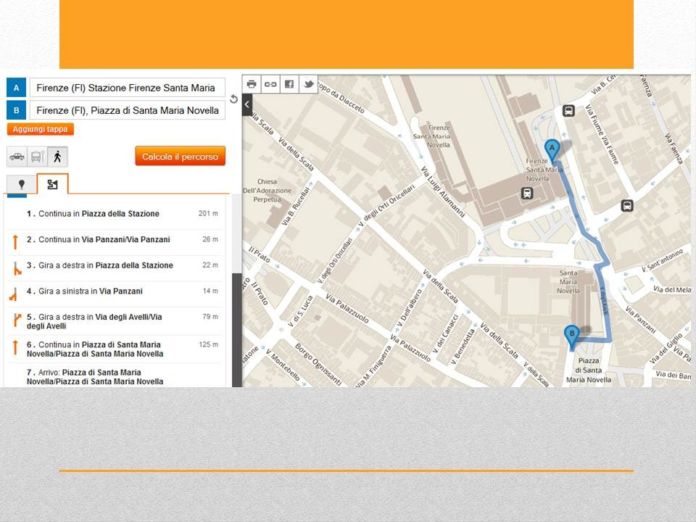Click map marker A at the station

552,150
